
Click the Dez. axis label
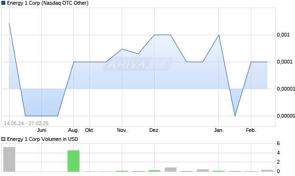pyautogui.click(x=155, y=130)
